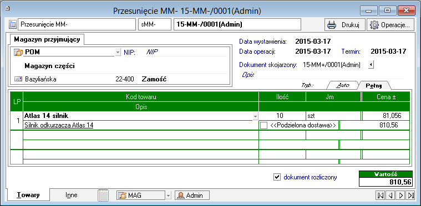Click the row value cell 810,56
Image resolution: width=421 pixels, height=206 pixels.
click(374, 125)
